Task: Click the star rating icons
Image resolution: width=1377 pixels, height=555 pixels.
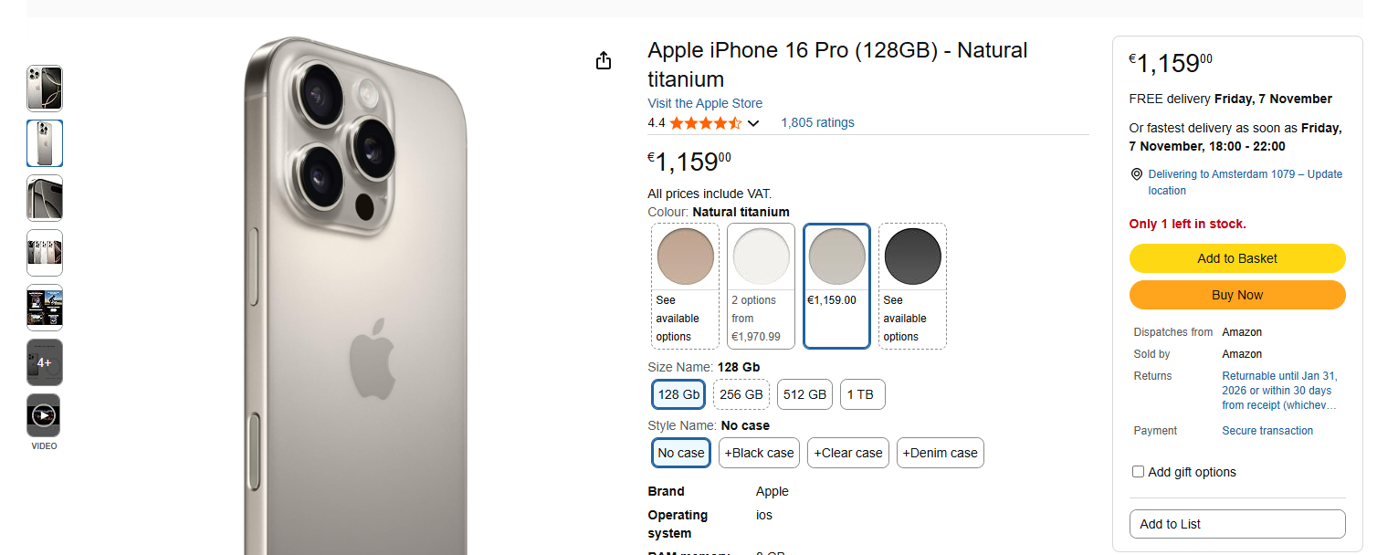Action: coord(706,122)
